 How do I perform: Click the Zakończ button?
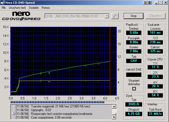[155, 16]
